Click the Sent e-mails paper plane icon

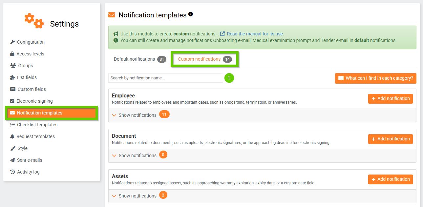(x=12, y=160)
